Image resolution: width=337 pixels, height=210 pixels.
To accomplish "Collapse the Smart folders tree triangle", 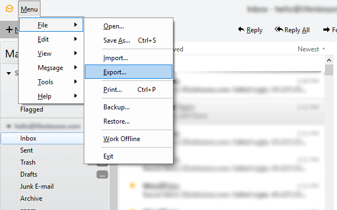I will pyautogui.click(x=9, y=73).
